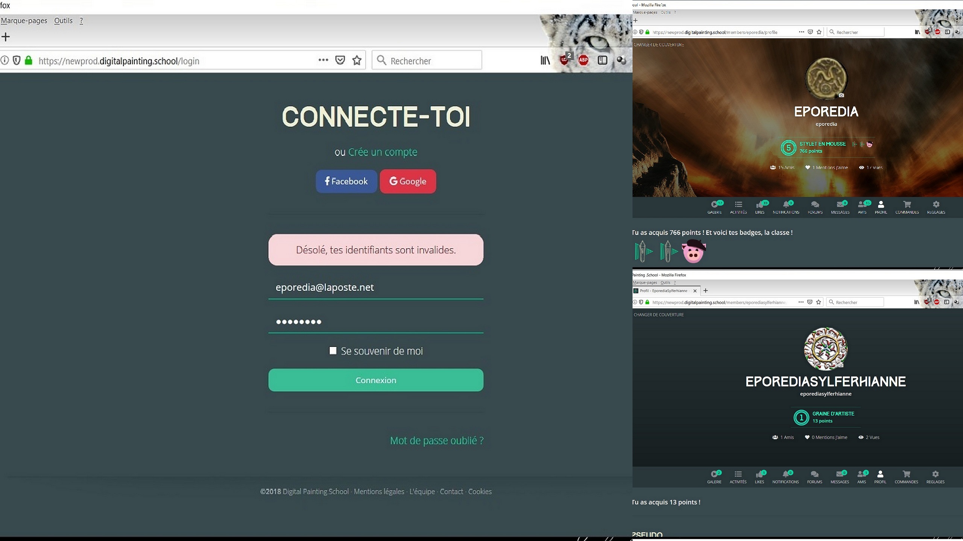963x541 pixels.
Task: Open REGLAGES settings icon on the profile
Action: pyautogui.click(x=936, y=205)
